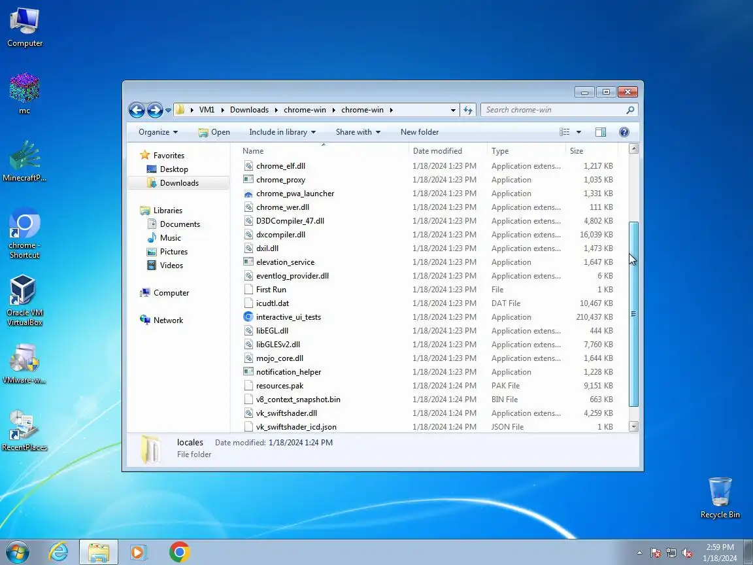753x565 pixels.
Task: Click the Get help question mark icon
Action: tap(624, 132)
